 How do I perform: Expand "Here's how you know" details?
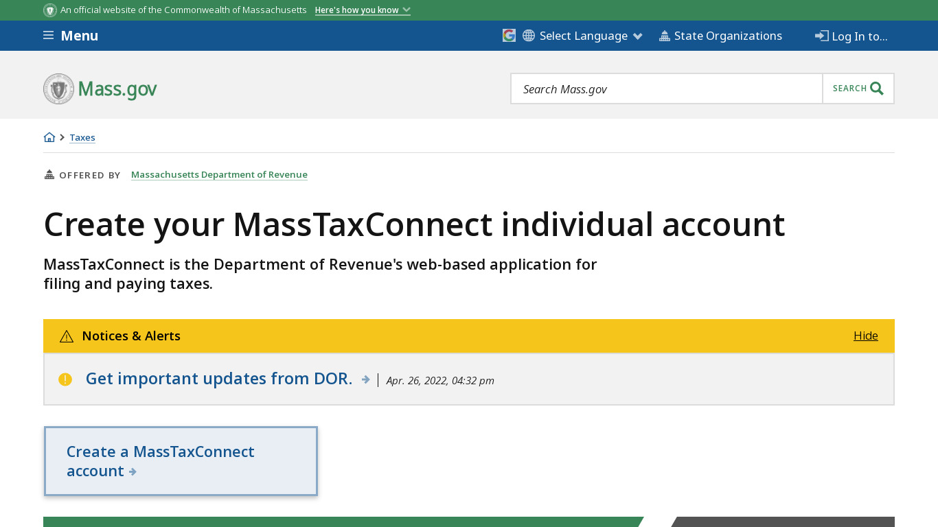point(363,10)
